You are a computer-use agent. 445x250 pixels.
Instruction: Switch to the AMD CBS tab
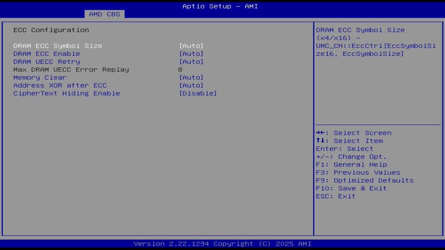click(104, 14)
